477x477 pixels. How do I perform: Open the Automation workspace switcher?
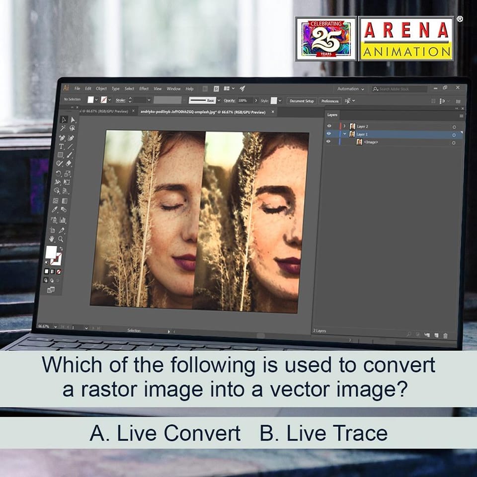click(x=350, y=89)
